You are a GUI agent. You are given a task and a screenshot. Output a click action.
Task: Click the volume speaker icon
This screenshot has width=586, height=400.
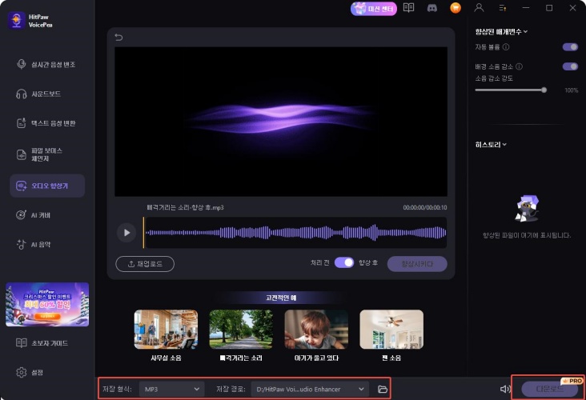pyautogui.click(x=505, y=389)
